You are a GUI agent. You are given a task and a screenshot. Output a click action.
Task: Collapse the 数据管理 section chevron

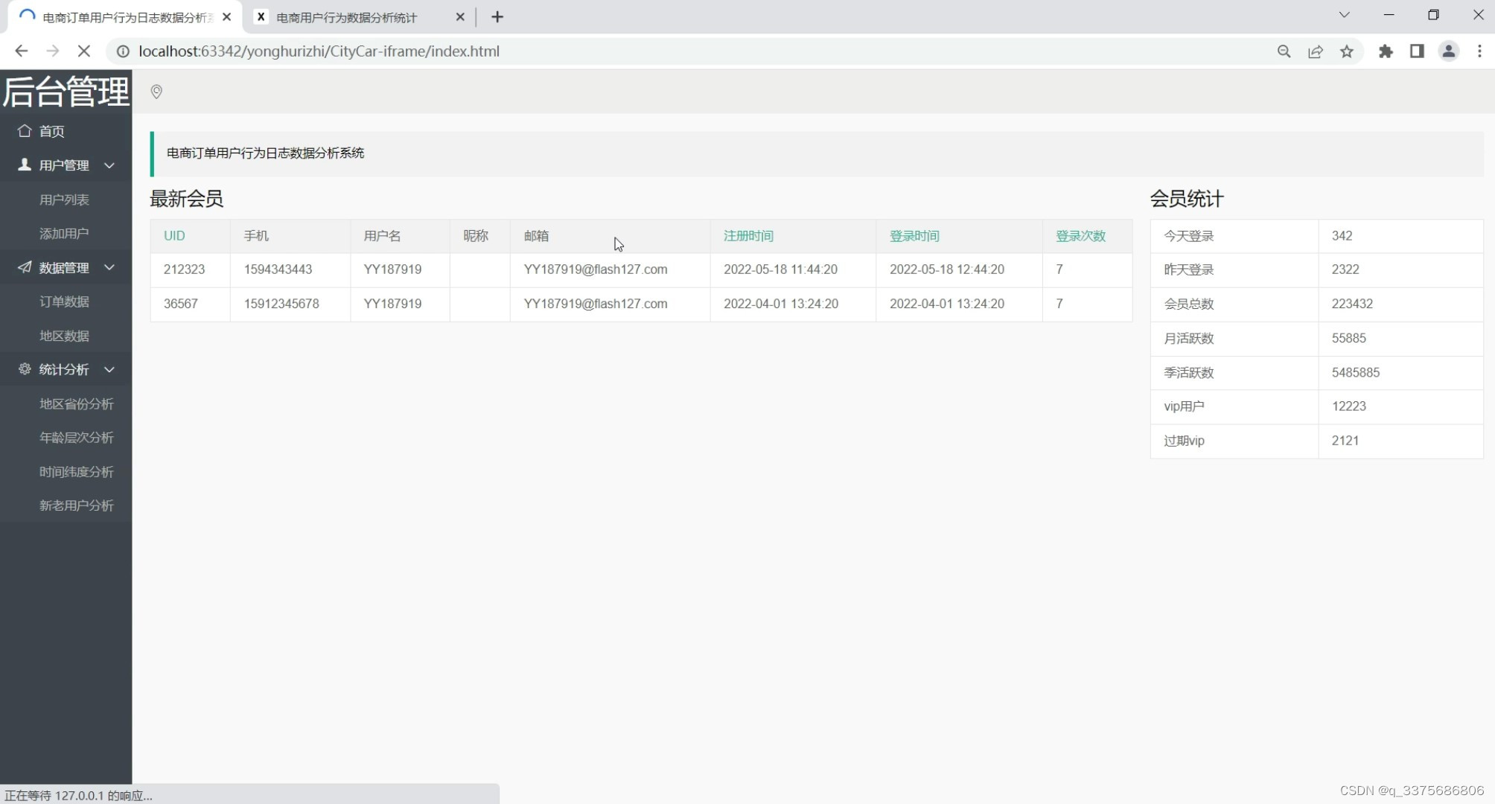(109, 267)
